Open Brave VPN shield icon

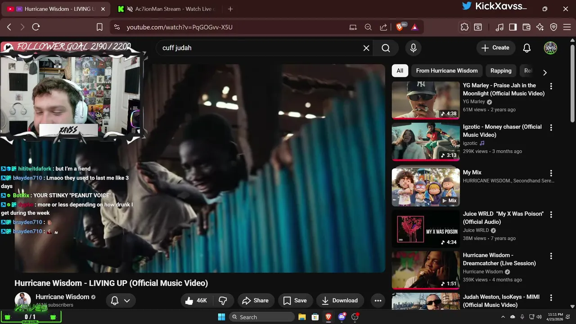(554, 27)
